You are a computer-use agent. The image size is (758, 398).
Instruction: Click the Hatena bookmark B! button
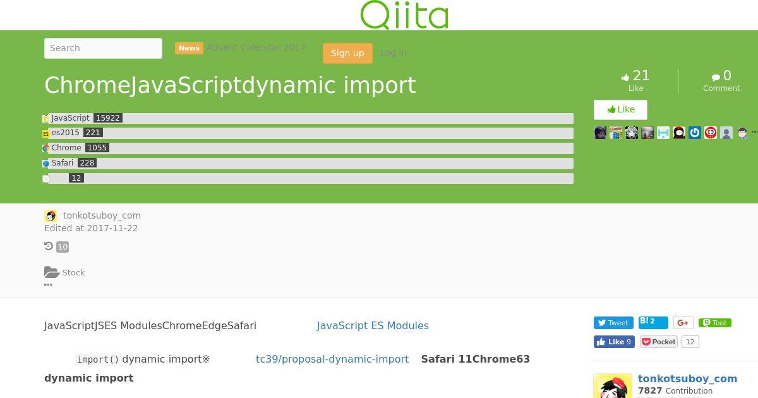(x=653, y=322)
